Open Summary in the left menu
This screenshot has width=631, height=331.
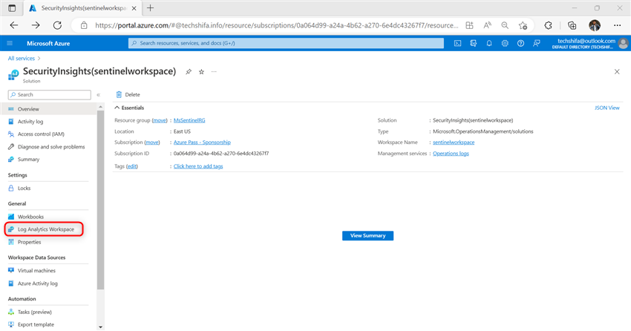click(48, 160)
